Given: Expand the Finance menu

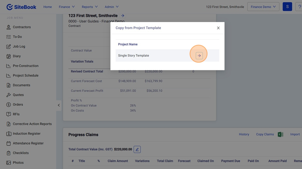Looking at the screenshot, I should [x=66, y=7].
